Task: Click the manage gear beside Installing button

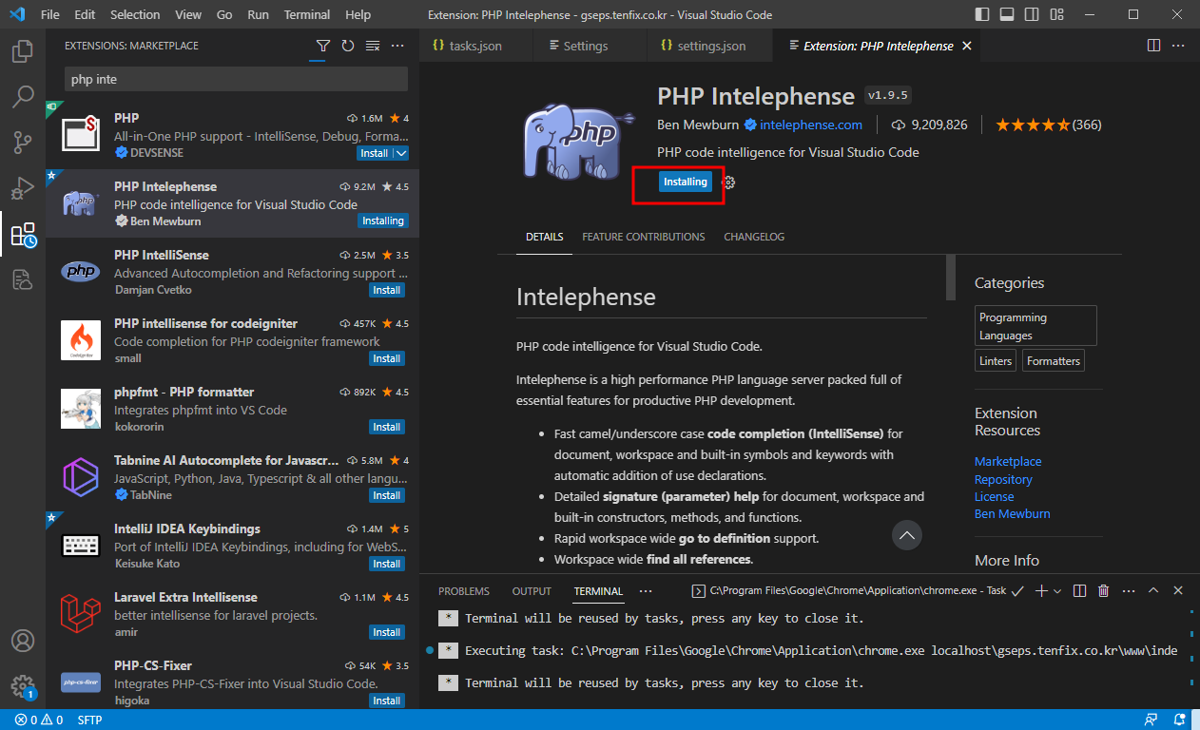Action: [729, 182]
